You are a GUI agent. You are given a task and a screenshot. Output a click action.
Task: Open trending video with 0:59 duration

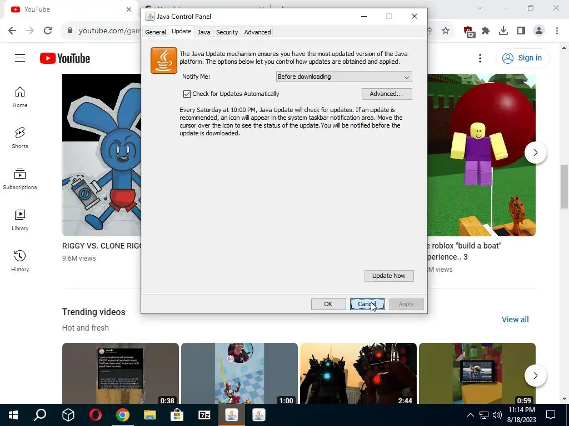click(477, 373)
